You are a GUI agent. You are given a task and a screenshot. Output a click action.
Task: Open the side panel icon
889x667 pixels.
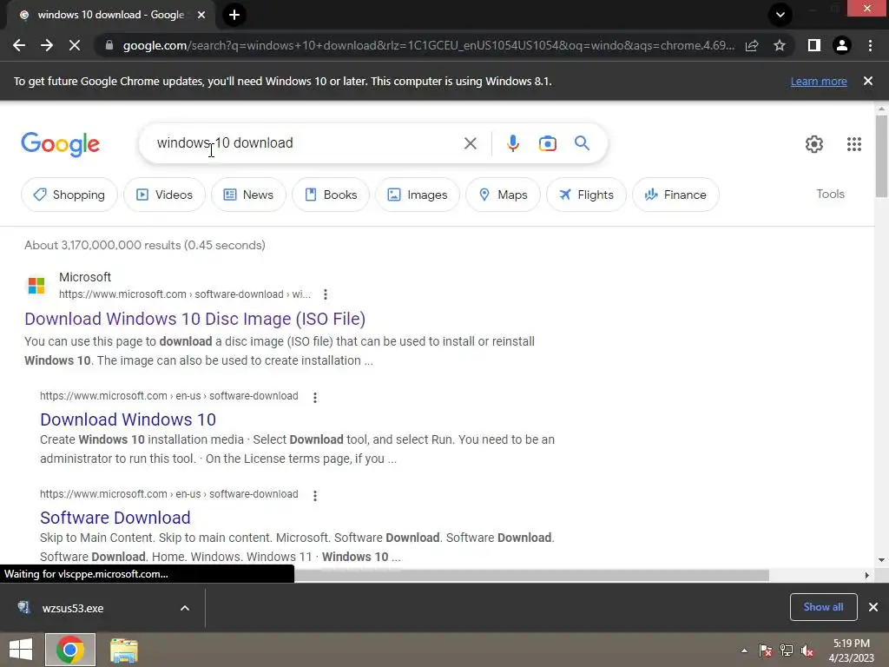click(814, 45)
